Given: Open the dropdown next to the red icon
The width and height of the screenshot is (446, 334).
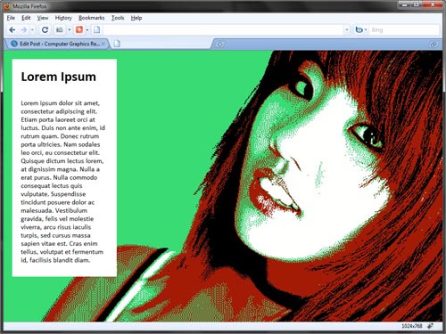Looking at the screenshot, I should pos(87,30).
